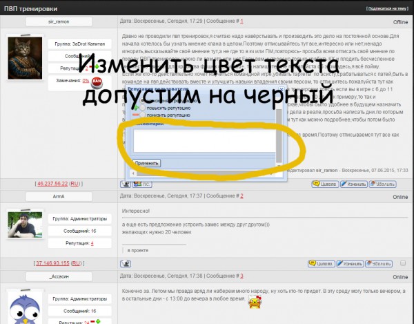Click 'желающих нужно 20 человек' line
Image resolution: width=414 pixels, height=324 pixels.
[x=157, y=232]
